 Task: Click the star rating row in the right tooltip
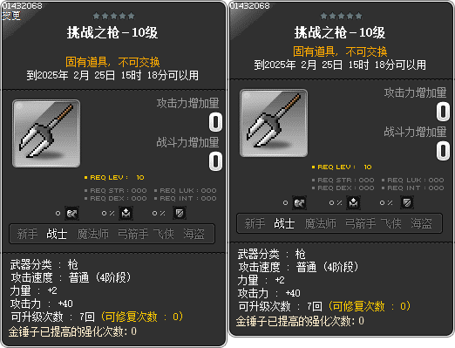[x=341, y=16]
